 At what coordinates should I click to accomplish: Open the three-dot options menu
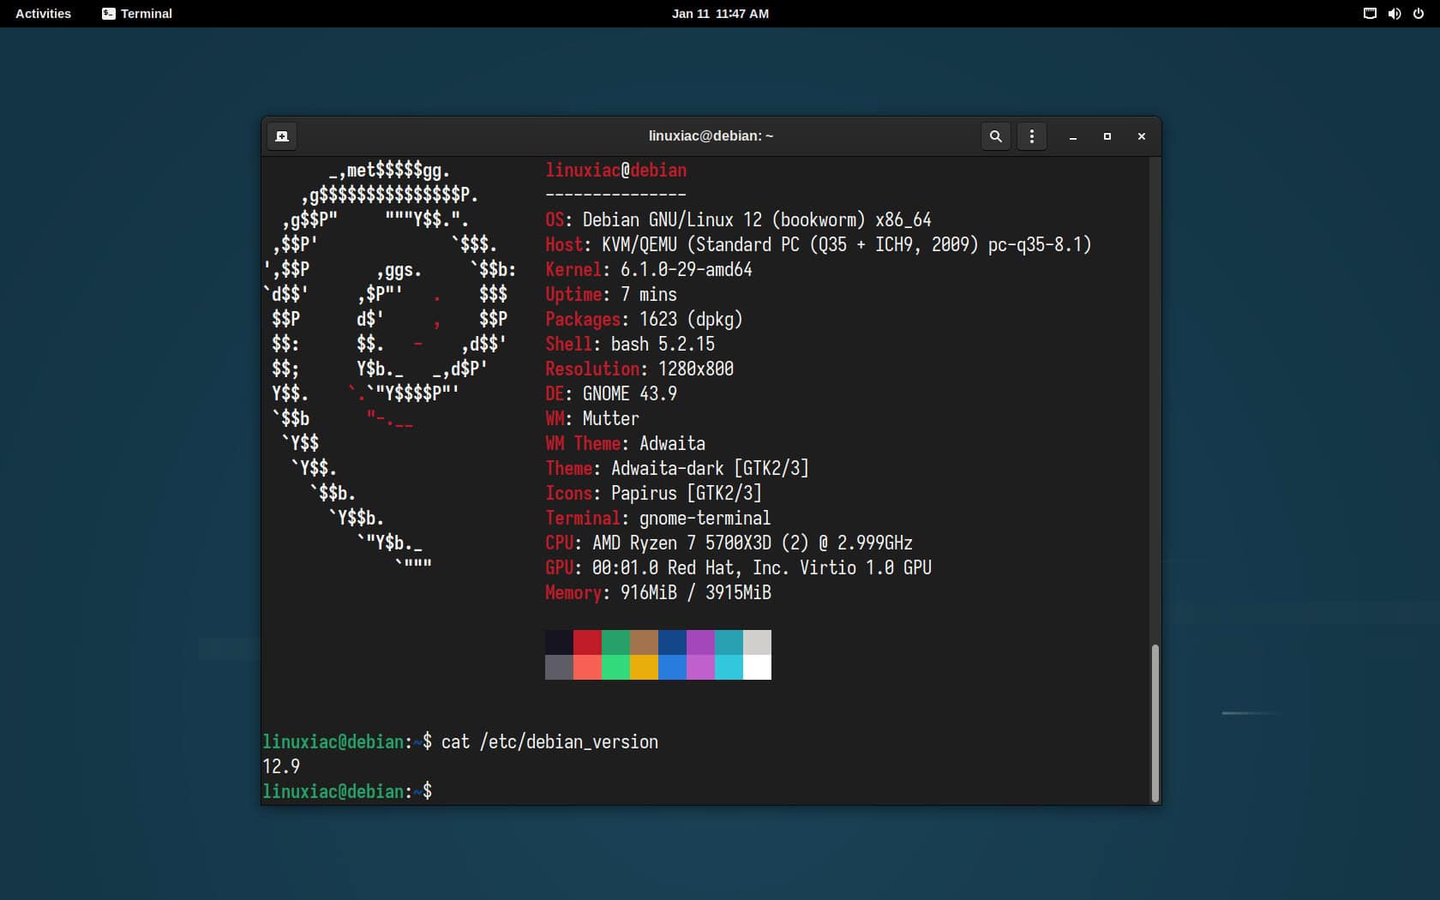pyautogui.click(x=1031, y=135)
